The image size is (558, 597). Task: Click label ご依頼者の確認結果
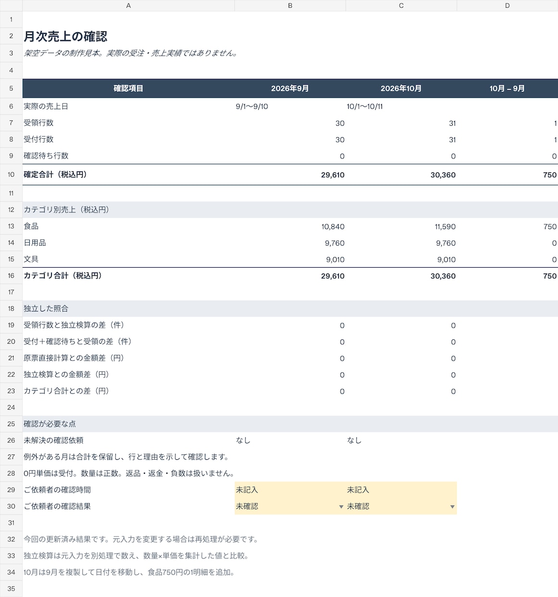57,506
